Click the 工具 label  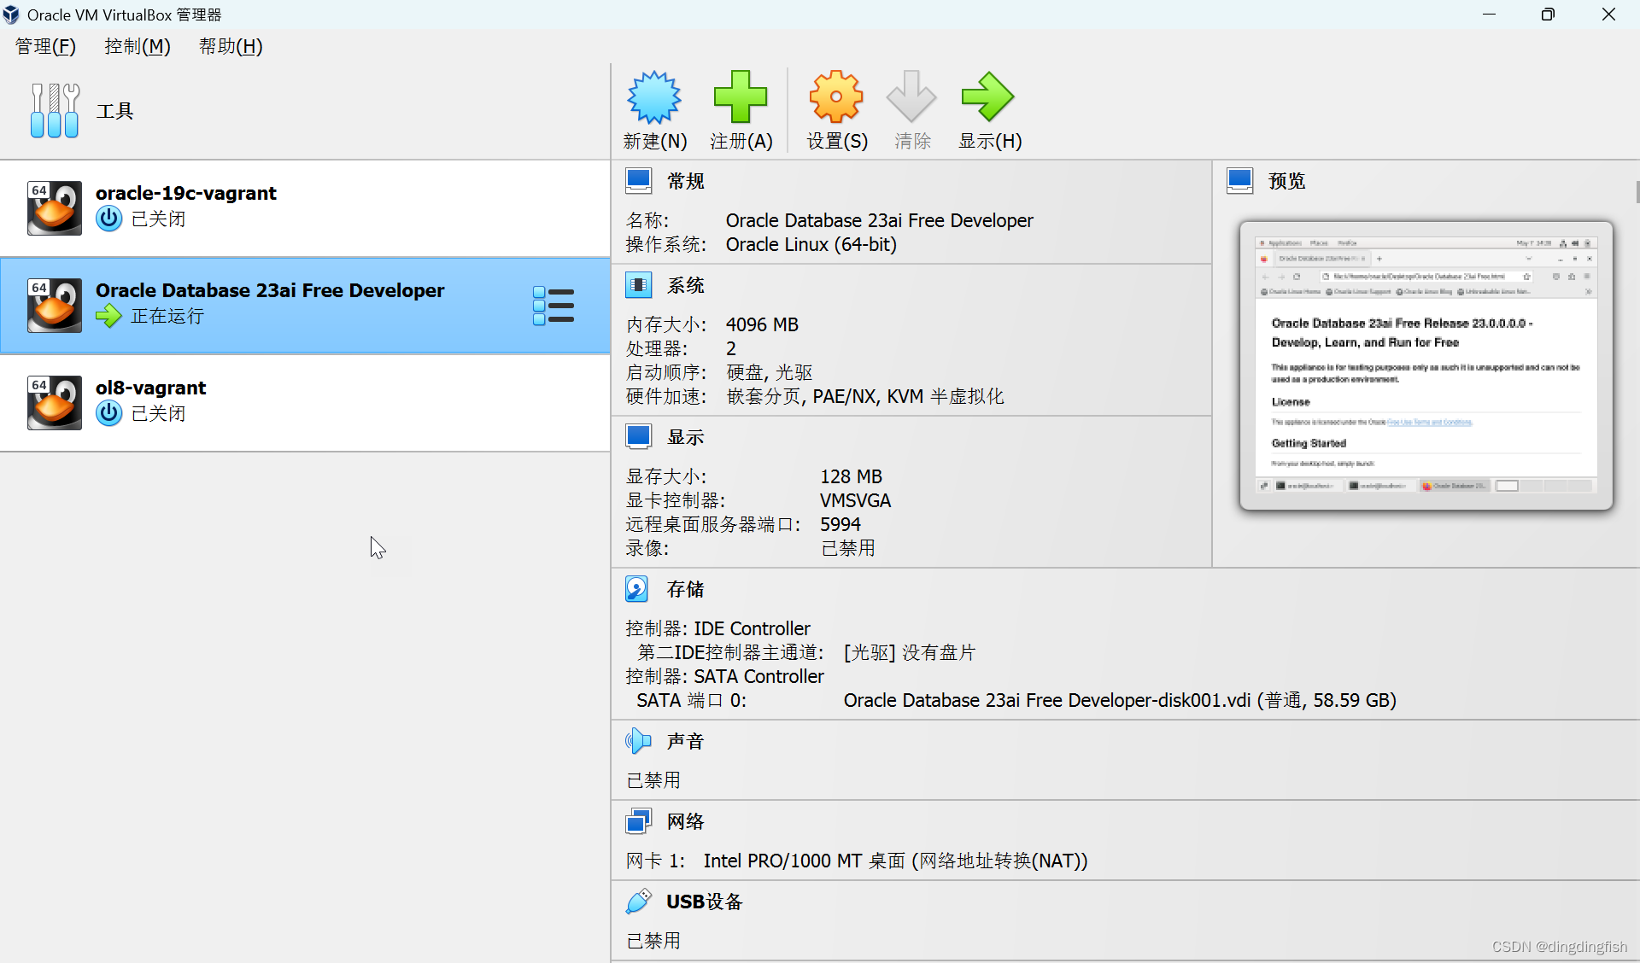pyautogui.click(x=115, y=111)
